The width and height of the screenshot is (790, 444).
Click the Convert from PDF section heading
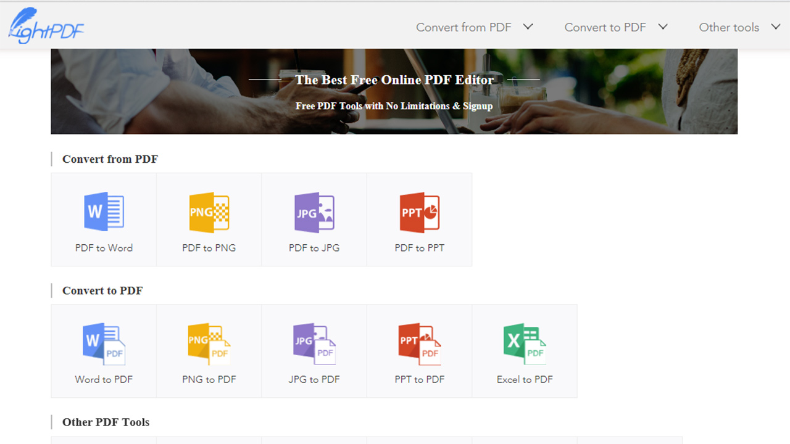tap(110, 159)
